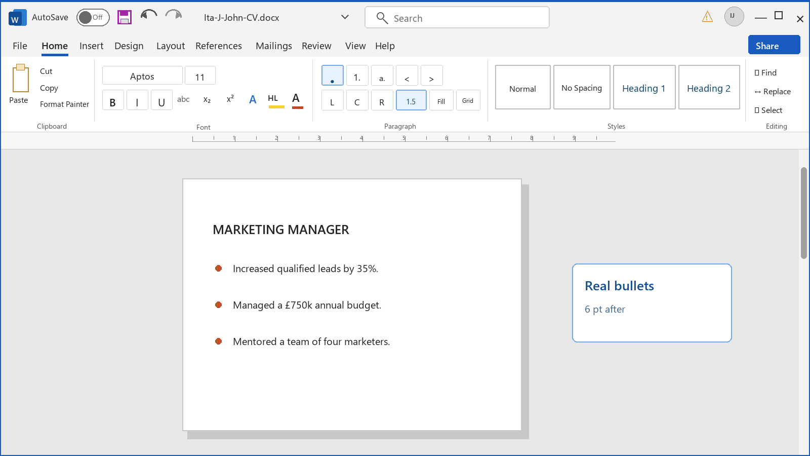810x456 pixels.
Task: Open the IJ account avatar
Action: (734, 16)
